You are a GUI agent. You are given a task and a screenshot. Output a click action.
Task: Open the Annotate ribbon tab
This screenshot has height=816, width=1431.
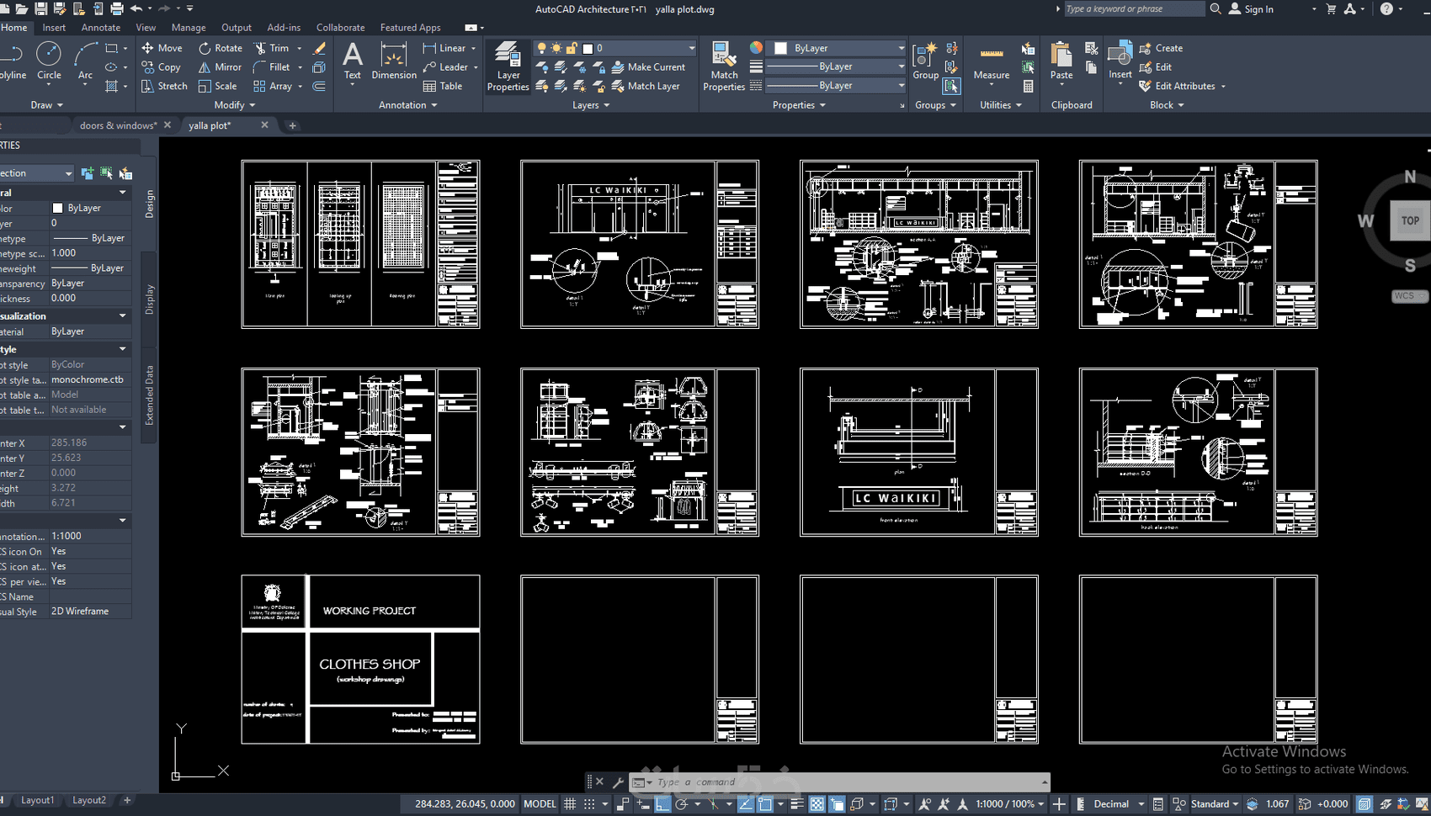click(101, 28)
